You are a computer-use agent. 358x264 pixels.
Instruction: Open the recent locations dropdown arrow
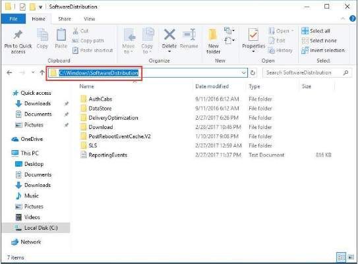pos(33,72)
